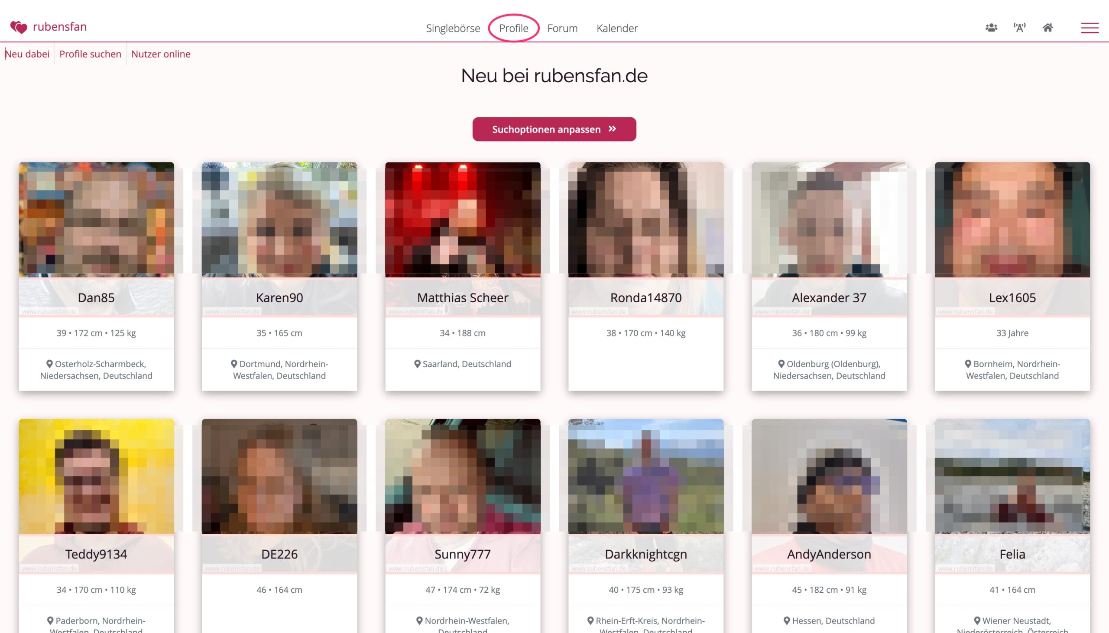
Task: Click location pin icon for Osterholz-Scharmbeck
Action: (x=49, y=364)
